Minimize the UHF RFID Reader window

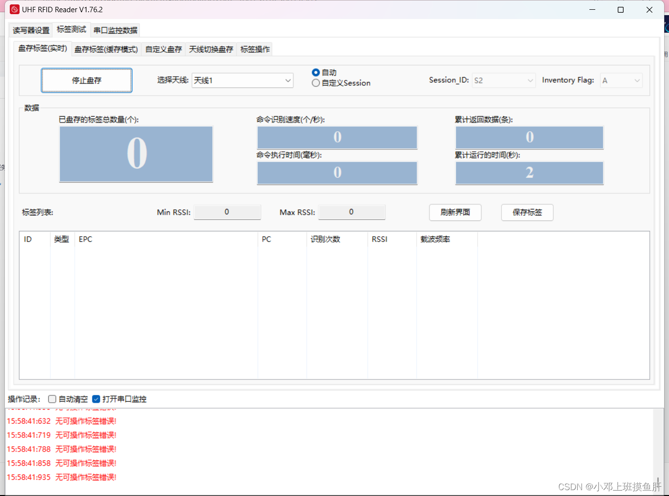click(592, 10)
